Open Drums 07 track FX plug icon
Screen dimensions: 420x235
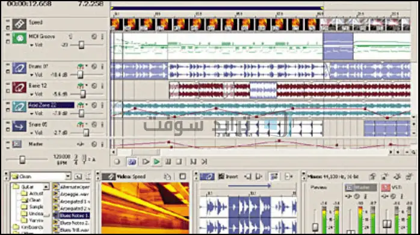click(x=81, y=67)
